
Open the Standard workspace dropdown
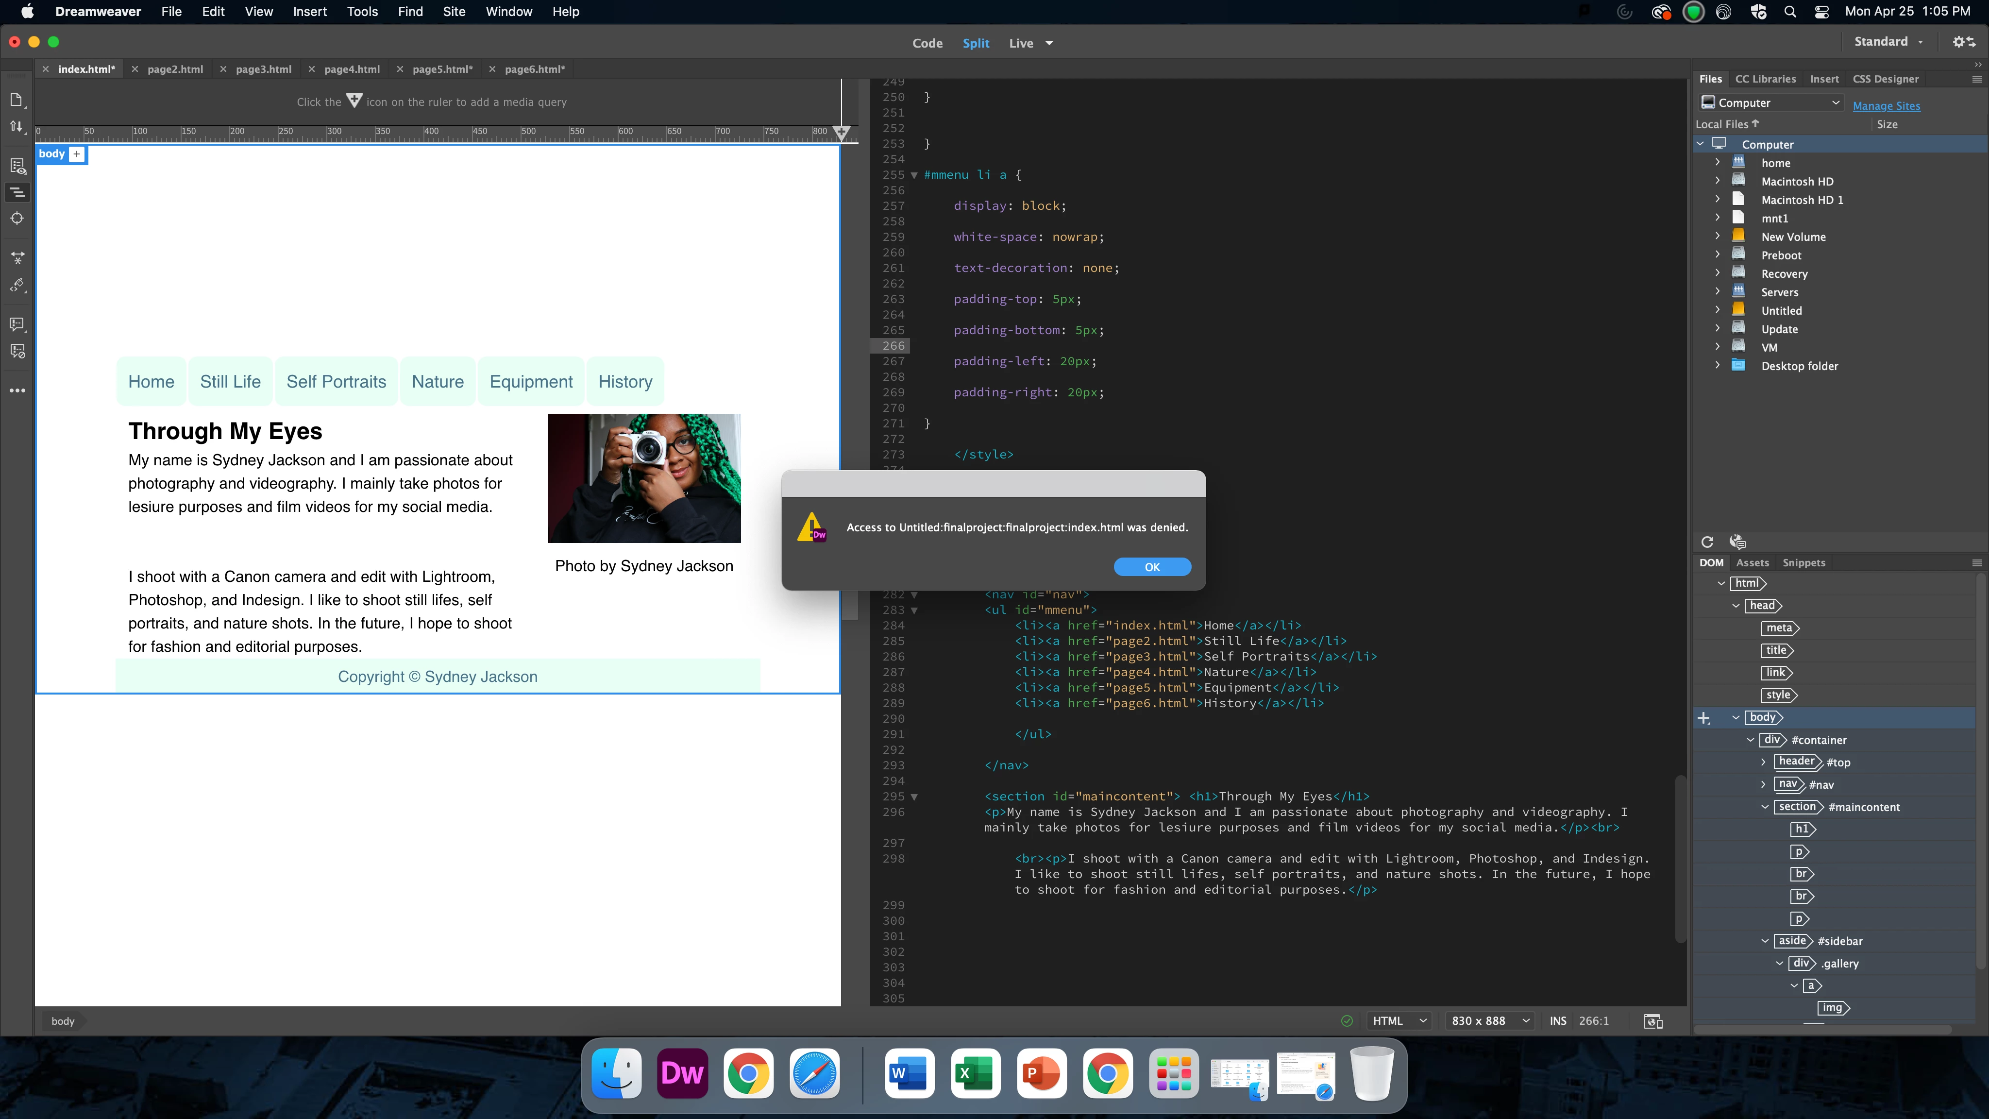tap(1888, 42)
